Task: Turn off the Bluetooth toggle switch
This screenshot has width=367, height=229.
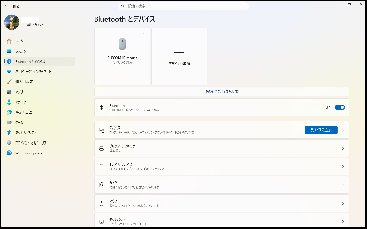Action: (339, 107)
